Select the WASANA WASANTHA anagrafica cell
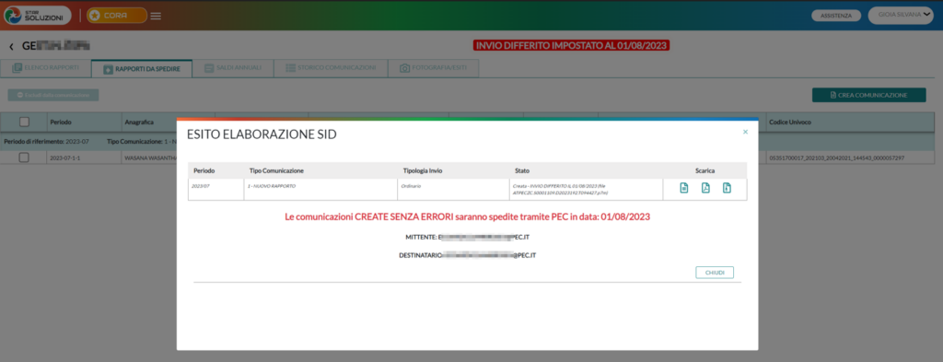 coord(150,158)
